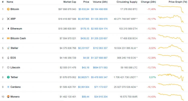Click the Cardano logo icon
Image resolution: width=188 pixels, height=101 pixels.
[8, 87]
